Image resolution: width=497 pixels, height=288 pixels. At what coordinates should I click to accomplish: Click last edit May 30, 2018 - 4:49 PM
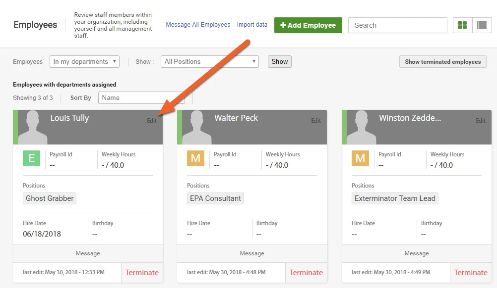pos(391,272)
